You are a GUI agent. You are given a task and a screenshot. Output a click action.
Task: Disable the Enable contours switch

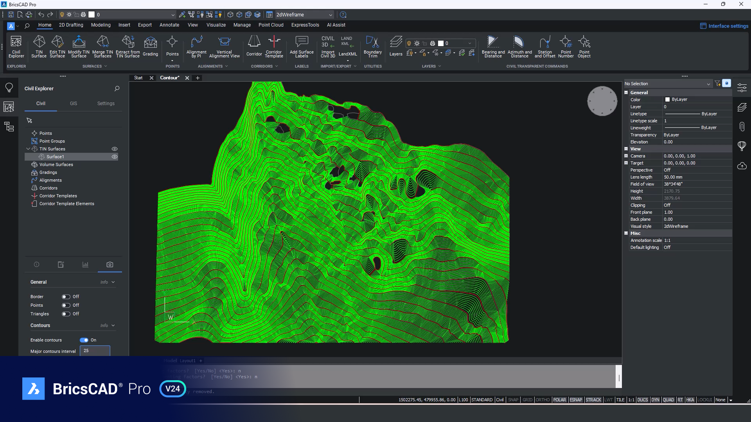pyautogui.click(x=84, y=340)
